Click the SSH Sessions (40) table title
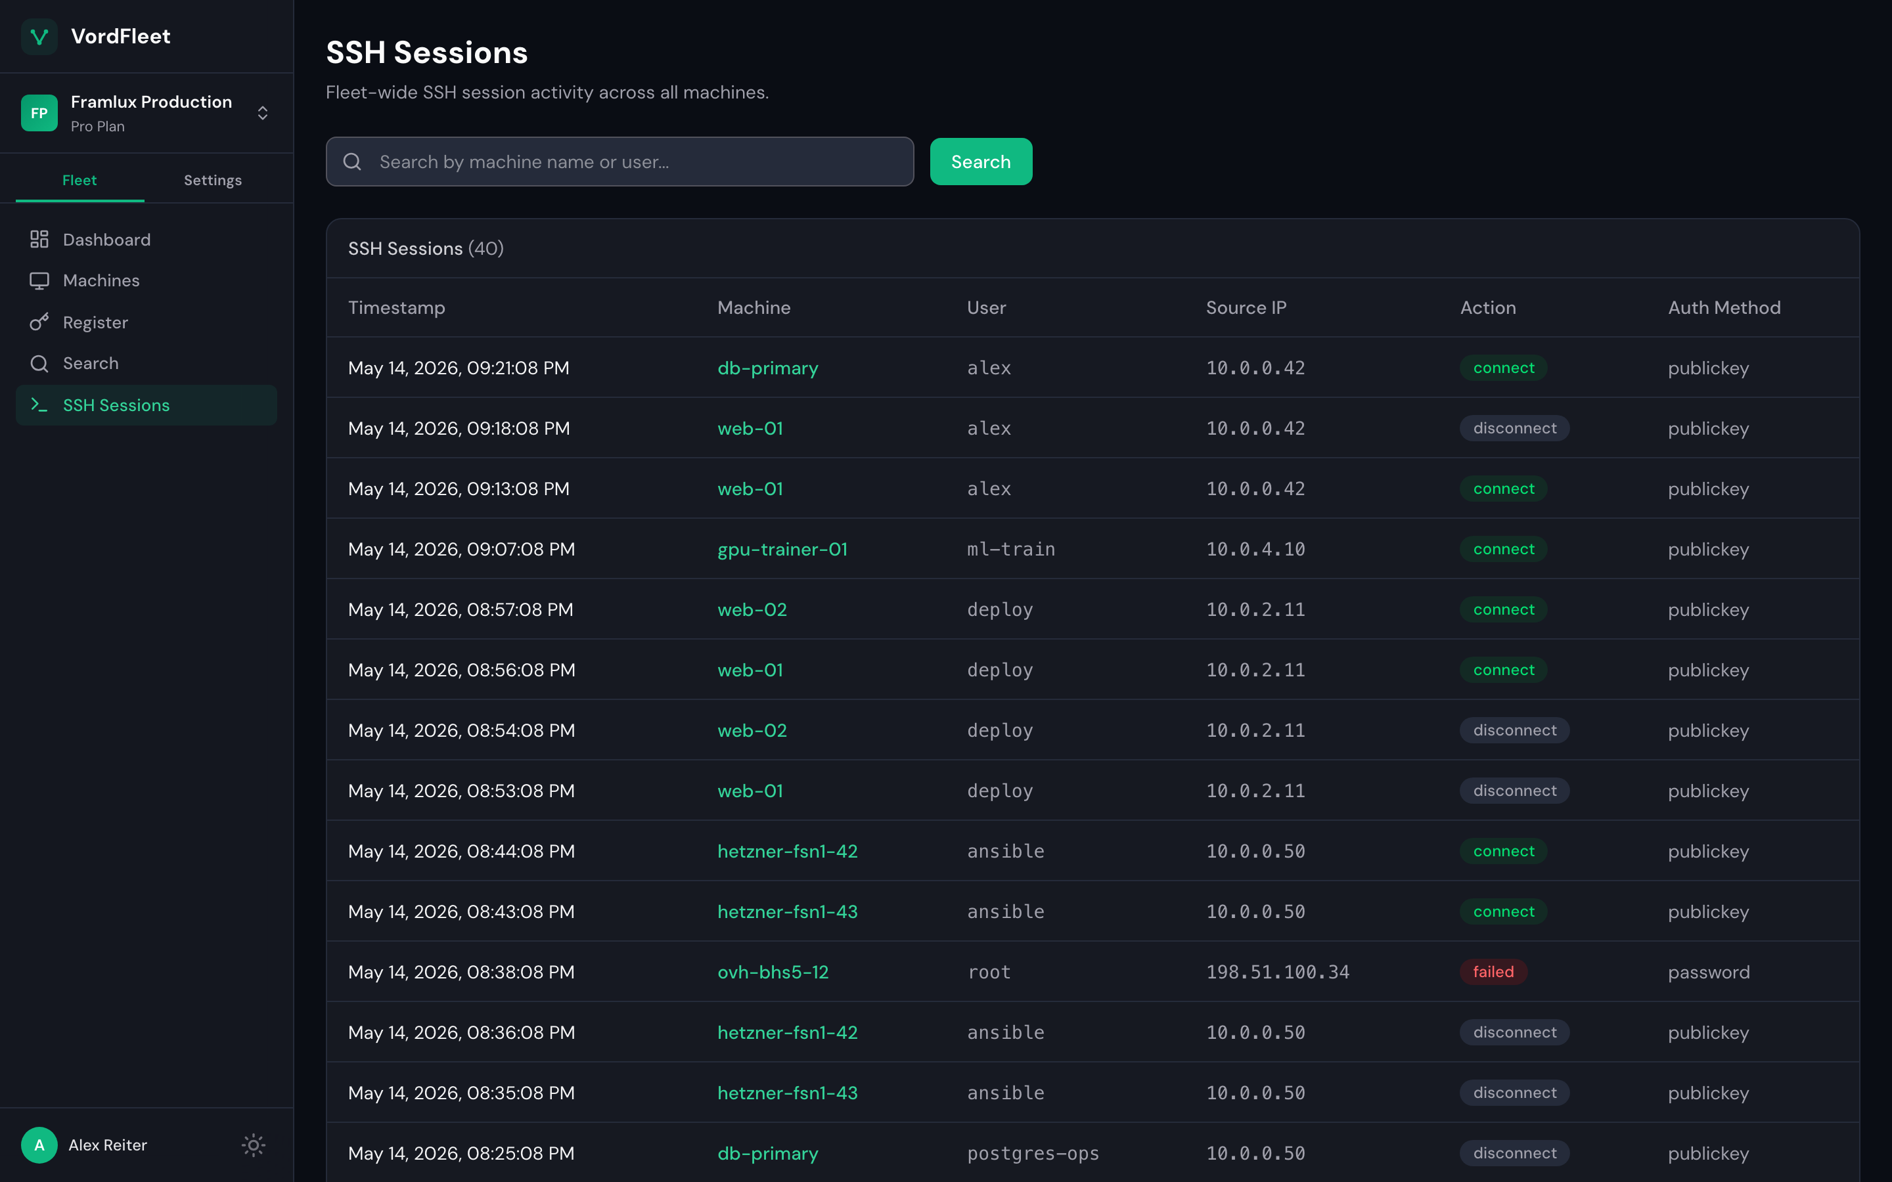The height and width of the screenshot is (1182, 1892). pos(425,249)
